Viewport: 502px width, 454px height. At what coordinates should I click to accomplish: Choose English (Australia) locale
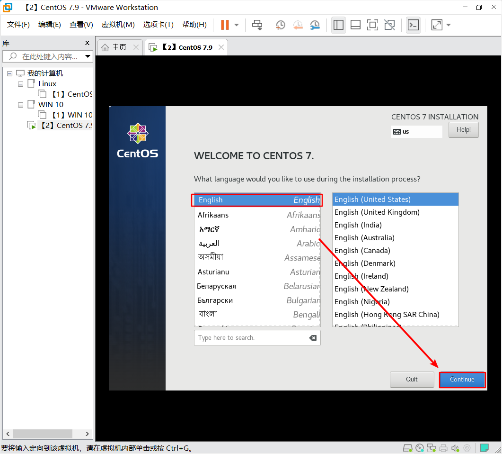tap(396, 238)
